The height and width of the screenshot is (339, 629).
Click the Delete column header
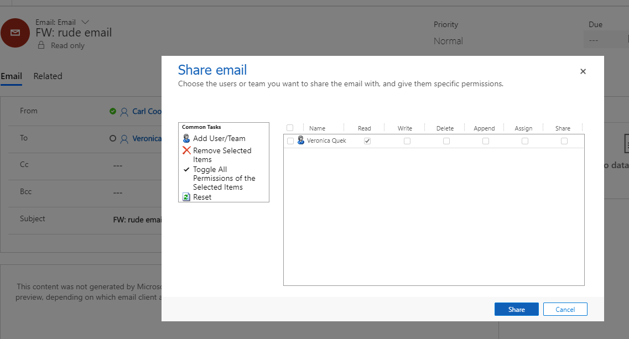(445, 128)
